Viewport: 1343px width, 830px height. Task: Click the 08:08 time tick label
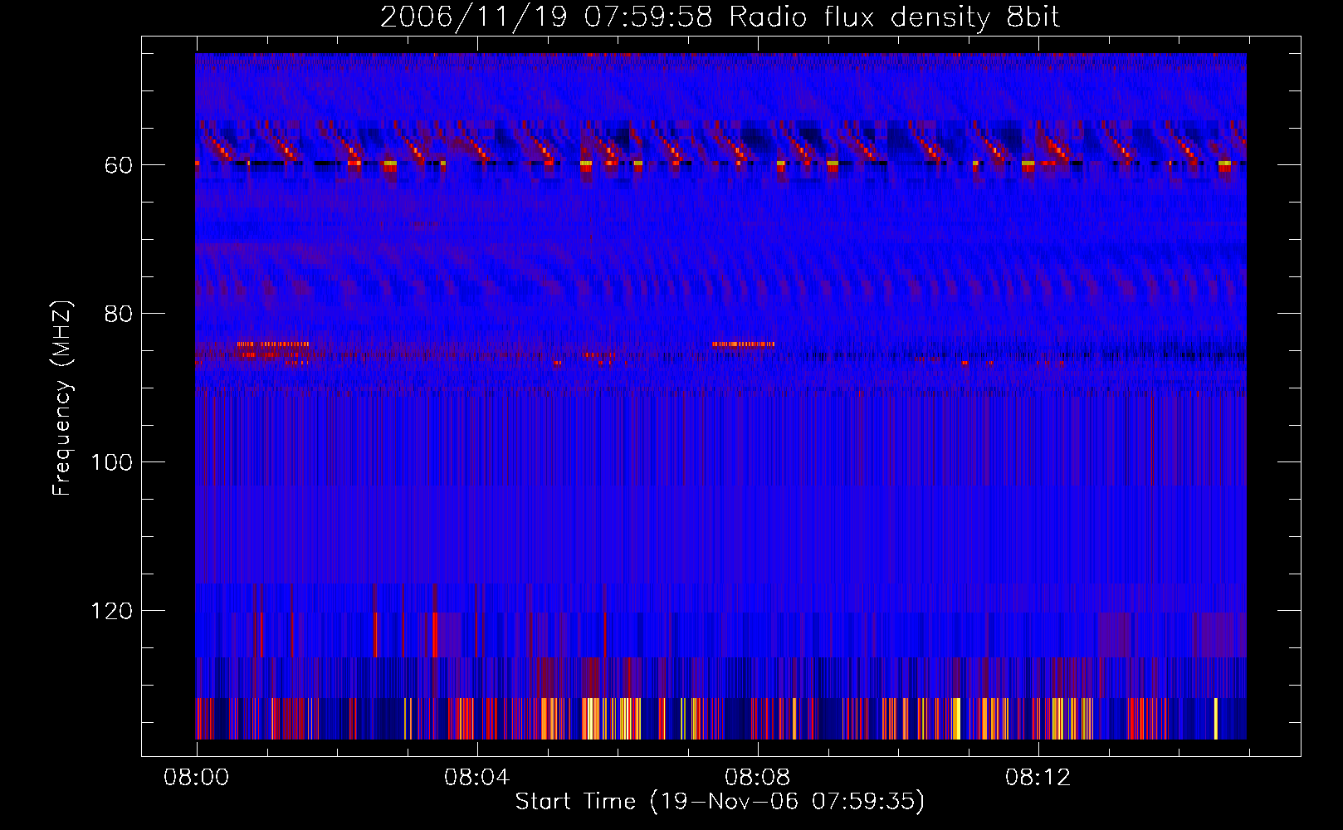(757, 778)
